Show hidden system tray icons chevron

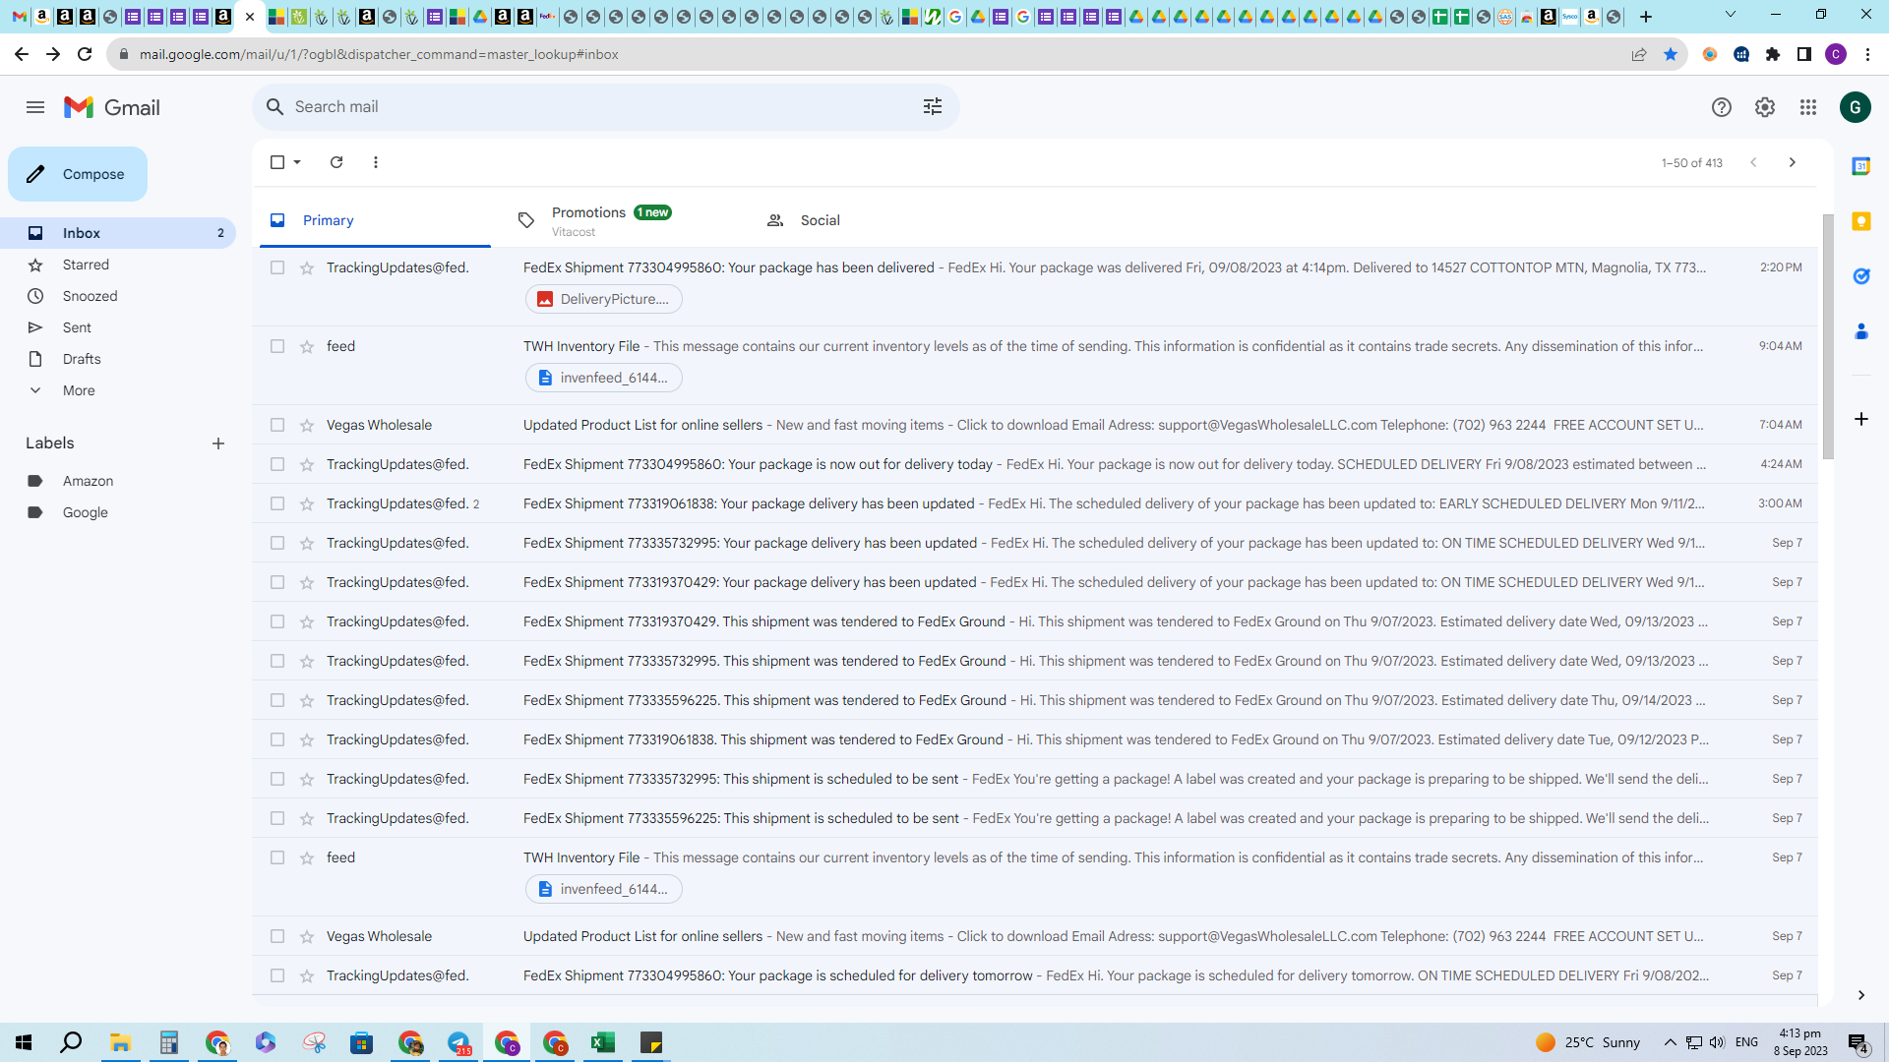click(x=1670, y=1042)
